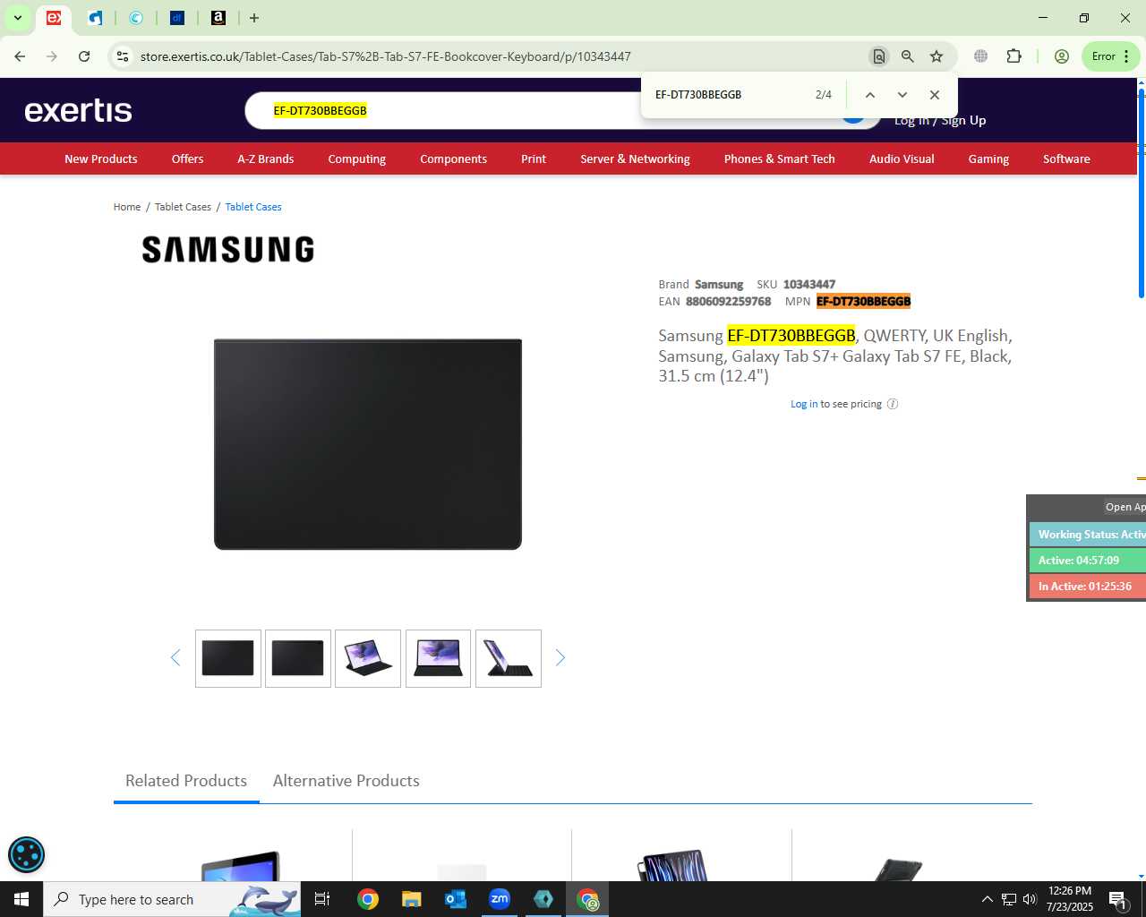Open the Print menu

pyautogui.click(x=534, y=159)
